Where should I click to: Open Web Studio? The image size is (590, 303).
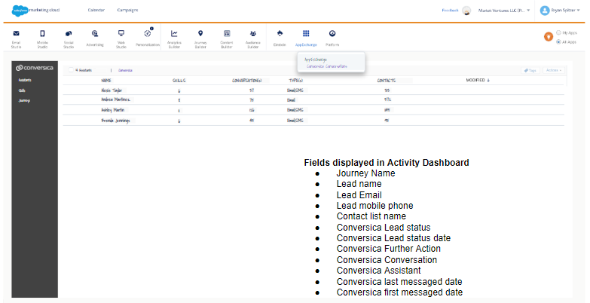click(x=121, y=38)
